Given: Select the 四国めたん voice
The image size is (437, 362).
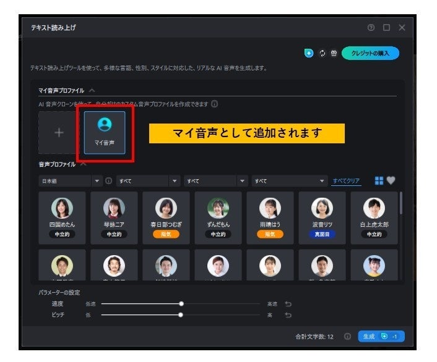Looking at the screenshot, I should click(62, 218).
